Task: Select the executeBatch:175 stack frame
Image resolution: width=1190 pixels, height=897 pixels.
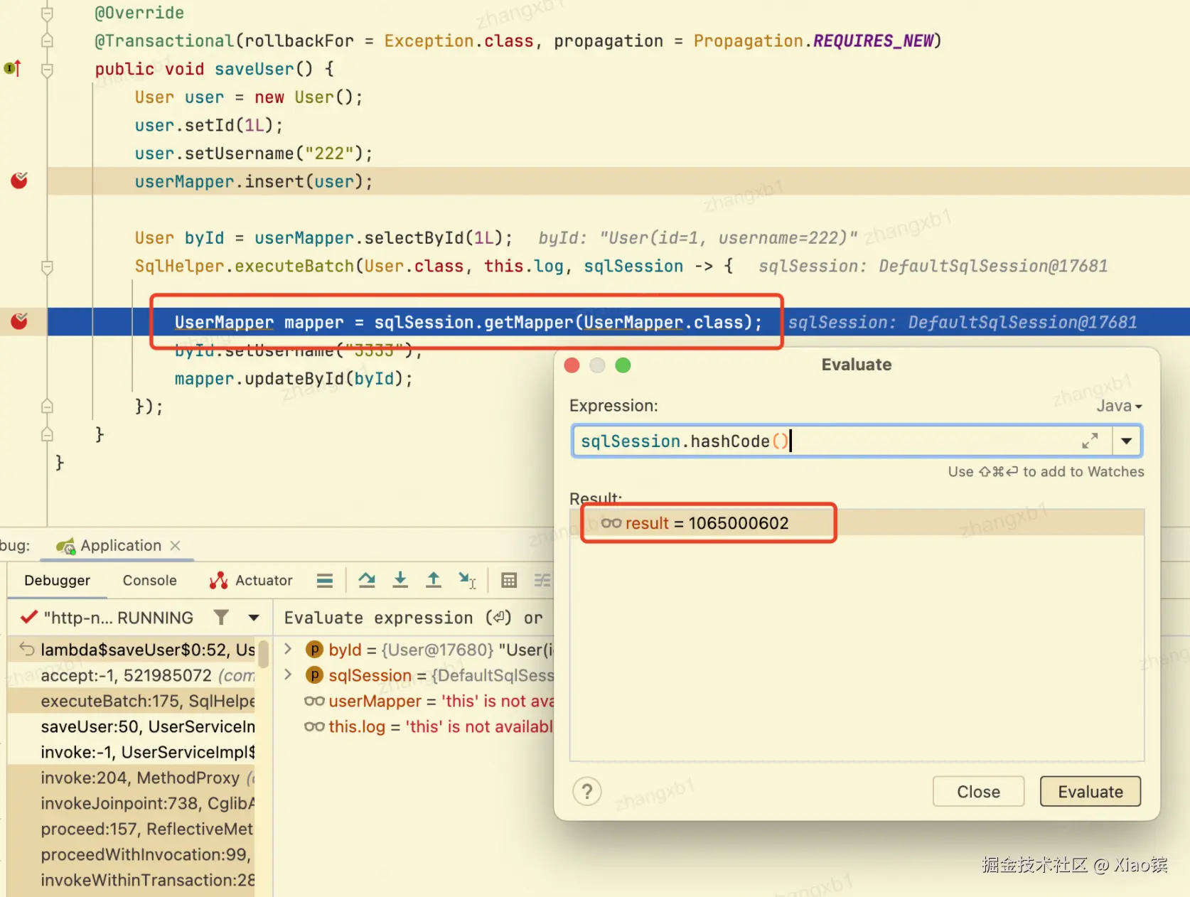Action: 132,701
